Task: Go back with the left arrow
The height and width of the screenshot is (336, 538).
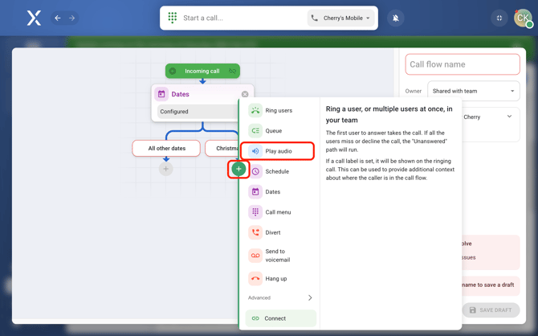Action: [58, 18]
